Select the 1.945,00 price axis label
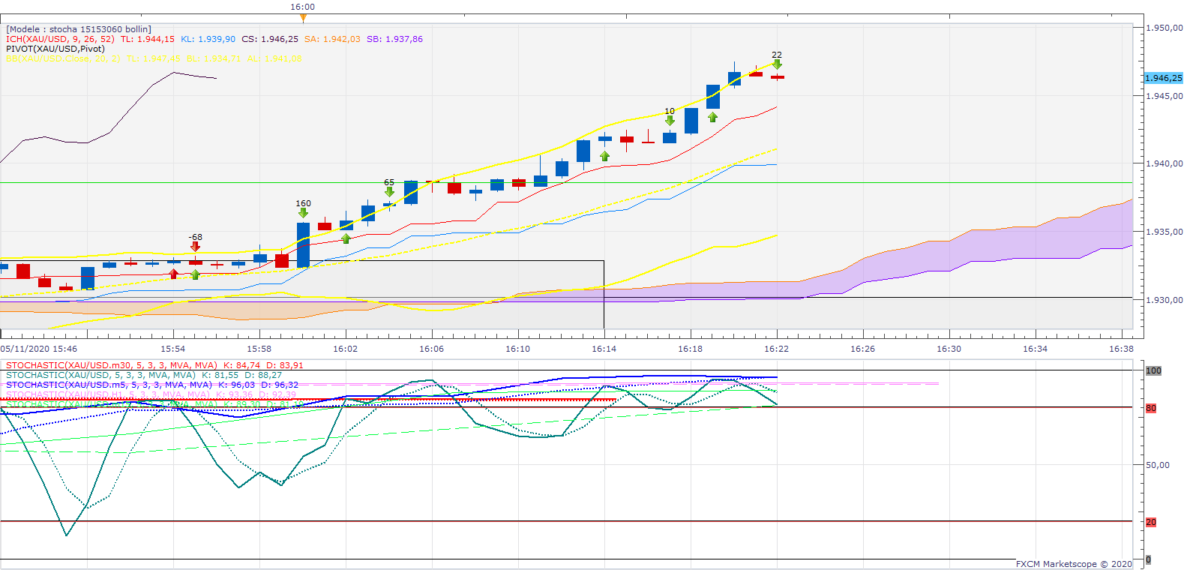This screenshot has width=1187, height=570. coord(1165,96)
